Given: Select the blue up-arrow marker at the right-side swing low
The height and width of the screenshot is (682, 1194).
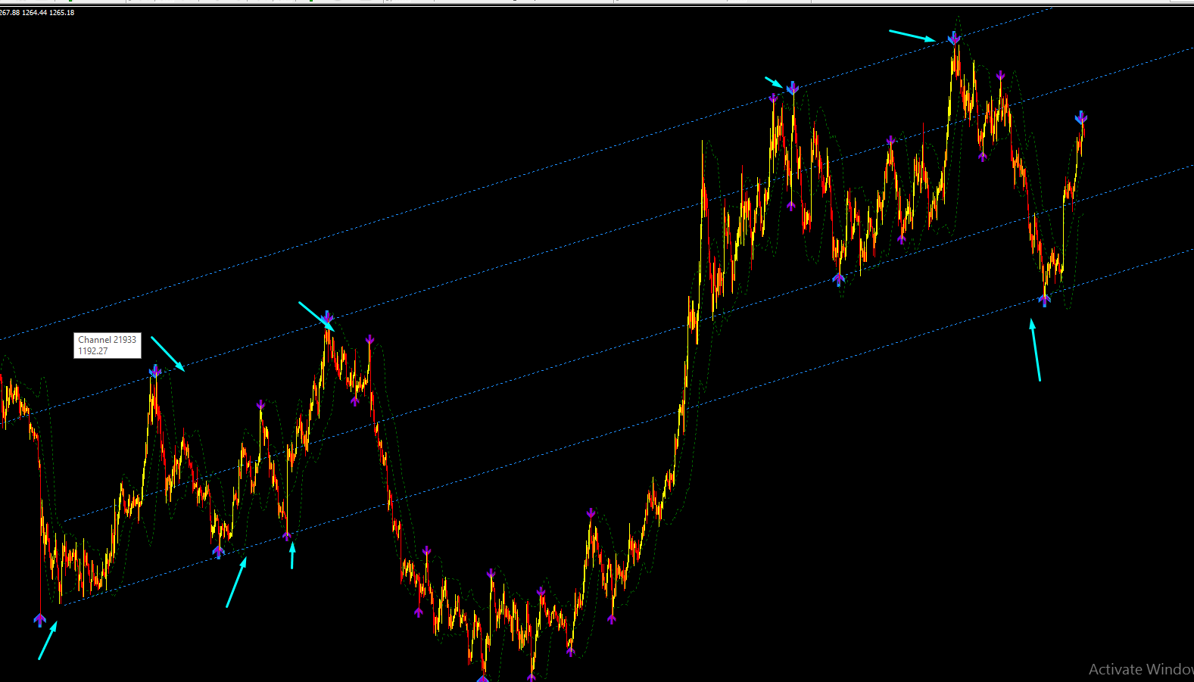Looking at the screenshot, I should pyautogui.click(x=1045, y=300).
